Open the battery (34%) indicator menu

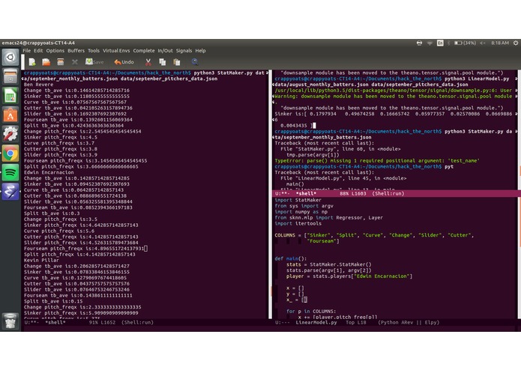tap(466, 43)
